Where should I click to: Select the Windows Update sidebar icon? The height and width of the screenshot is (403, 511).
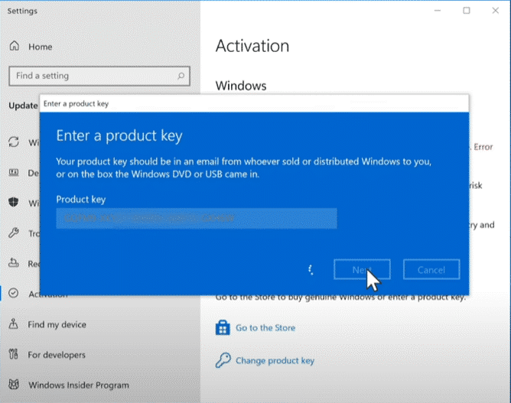point(15,142)
